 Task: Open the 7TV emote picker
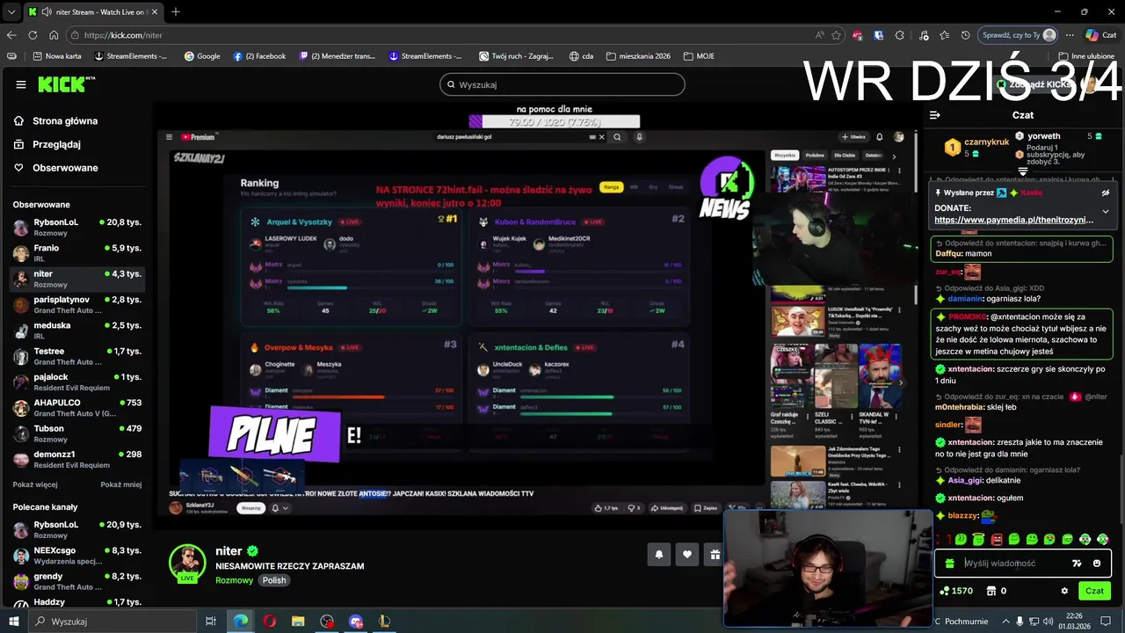pos(1077,564)
